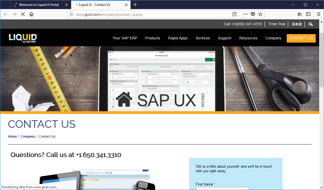Click the Liquid UI for SAP ERP logo
324x190 pixels.
click(x=23, y=38)
